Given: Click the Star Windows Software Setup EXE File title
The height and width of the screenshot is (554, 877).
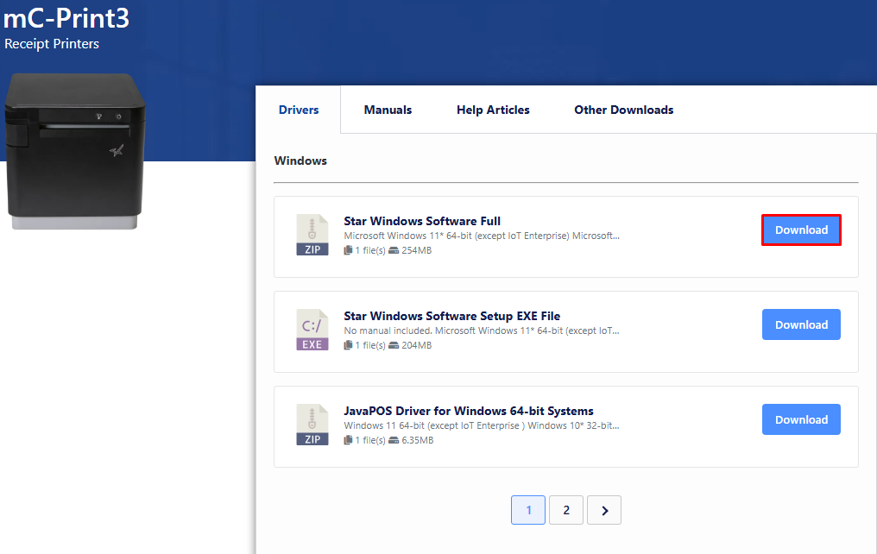Looking at the screenshot, I should pyautogui.click(x=452, y=316).
